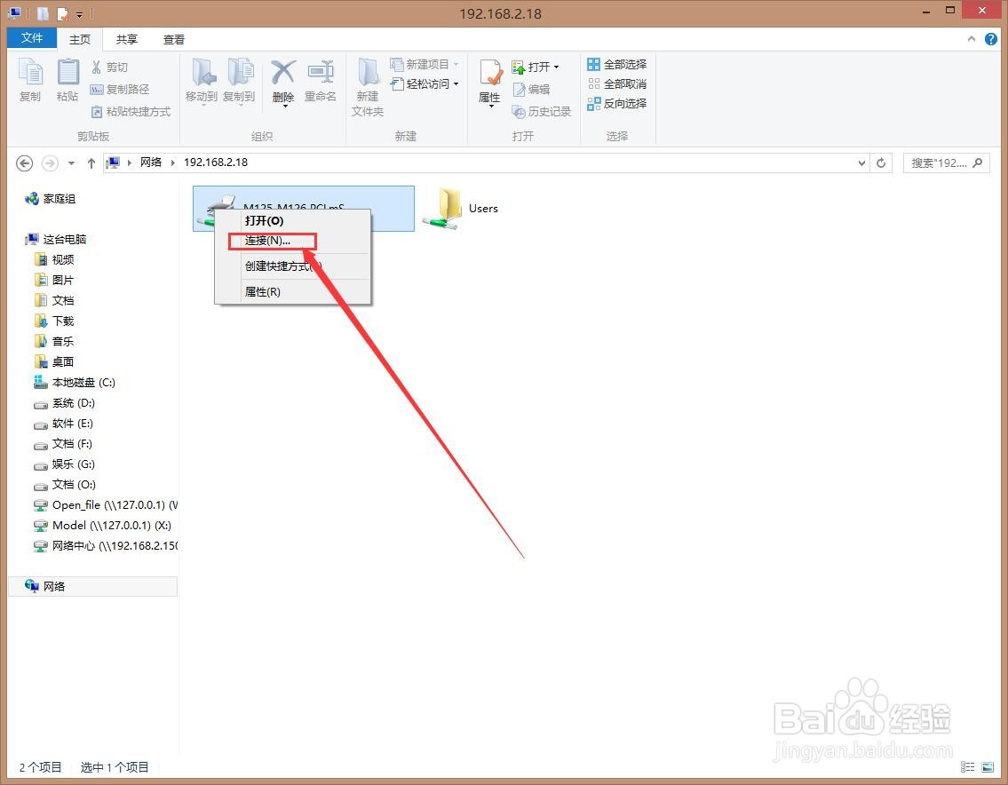Click the Refresh button in address bar
The height and width of the screenshot is (785, 1008).
tap(881, 163)
